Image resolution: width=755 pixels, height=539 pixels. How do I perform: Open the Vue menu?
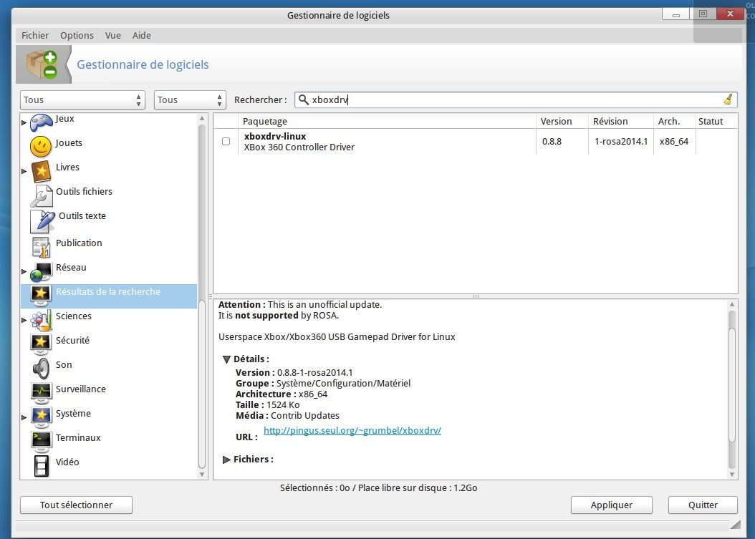point(112,35)
